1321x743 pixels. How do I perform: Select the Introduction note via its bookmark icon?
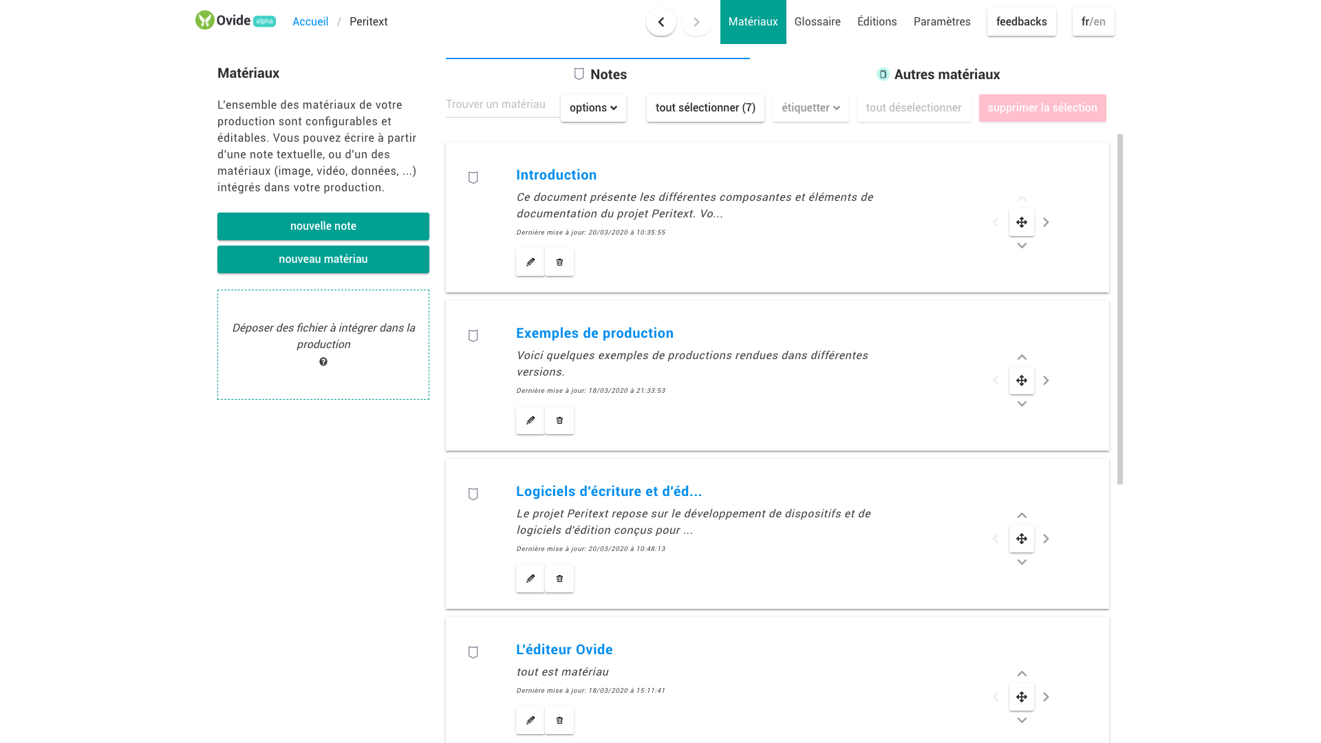pyautogui.click(x=473, y=177)
